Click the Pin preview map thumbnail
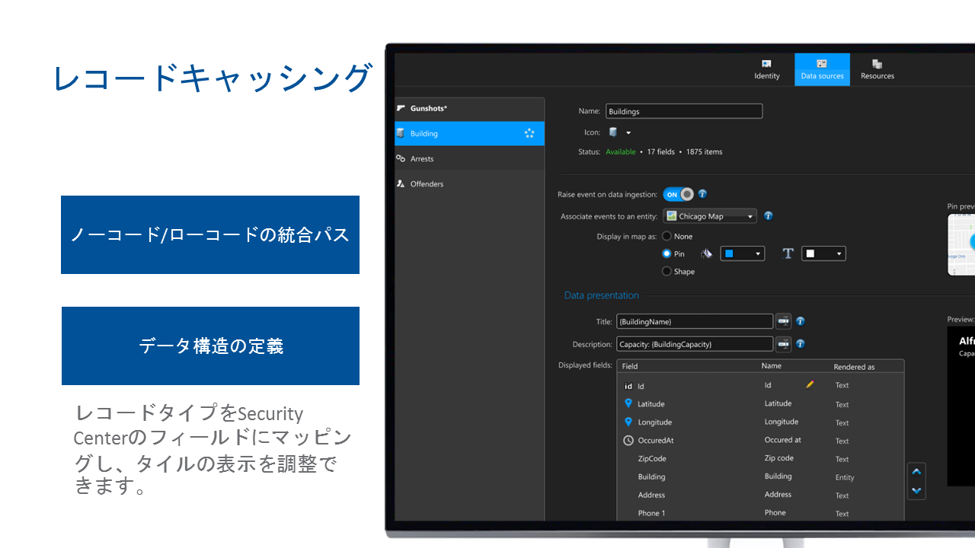 (961, 244)
